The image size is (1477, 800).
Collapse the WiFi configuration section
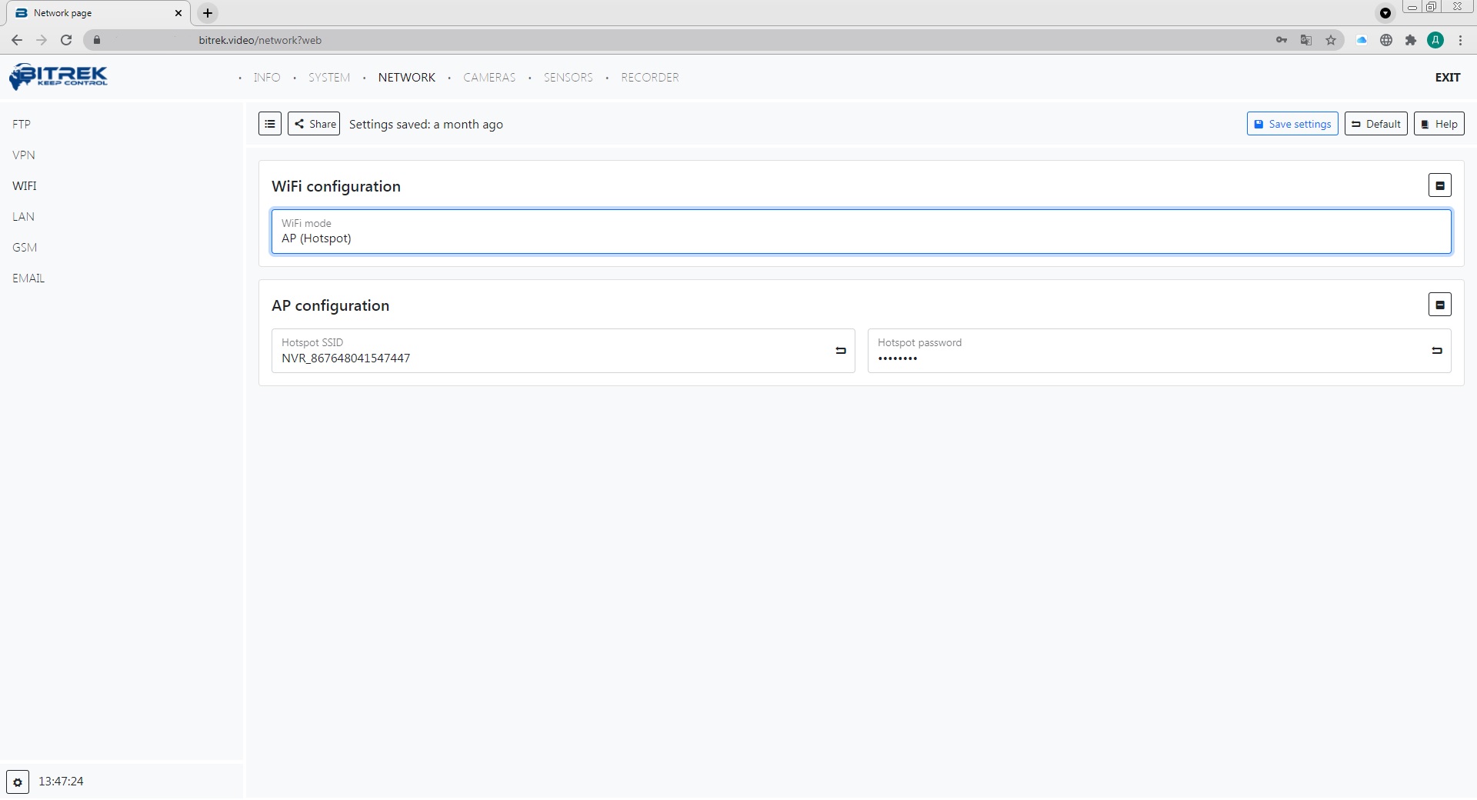click(x=1439, y=185)
